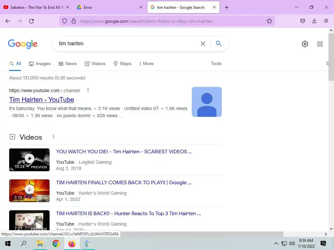Open the Firefox hamburger menu

(x=326, y=21)
